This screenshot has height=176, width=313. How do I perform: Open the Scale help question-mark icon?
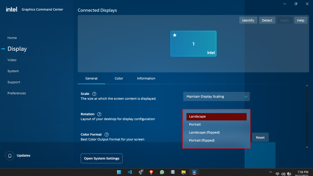pyautogui.click(x=94, y=94)
